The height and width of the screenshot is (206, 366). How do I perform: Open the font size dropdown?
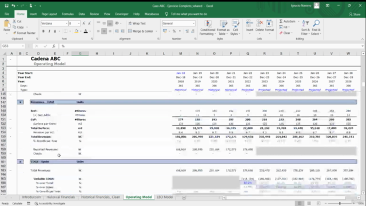pos(79,23)
